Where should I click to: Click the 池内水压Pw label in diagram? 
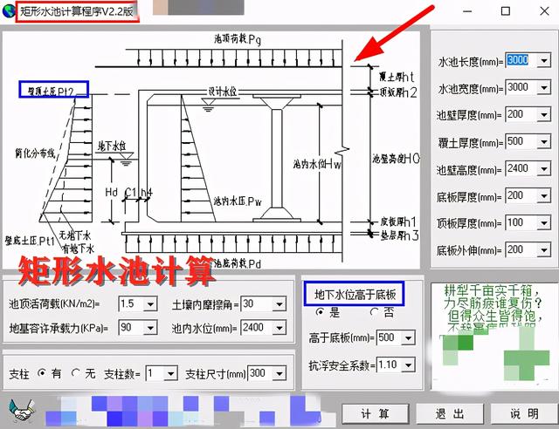click(x=238, y=201)
